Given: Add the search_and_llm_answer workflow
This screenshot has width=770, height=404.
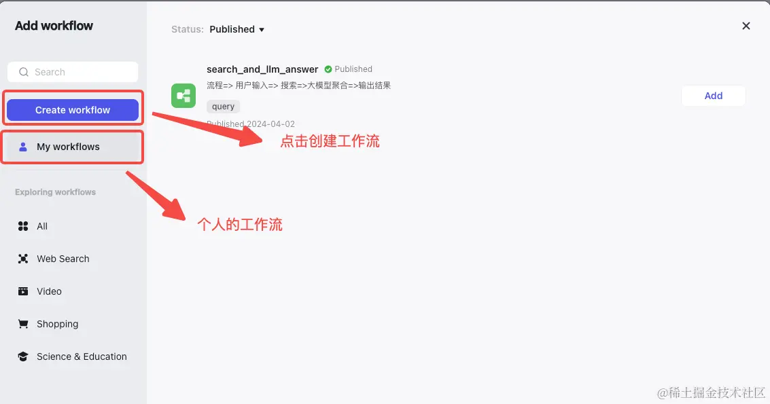Looking at the screenshot, I should pyautogui.click(x=713, y=95).
